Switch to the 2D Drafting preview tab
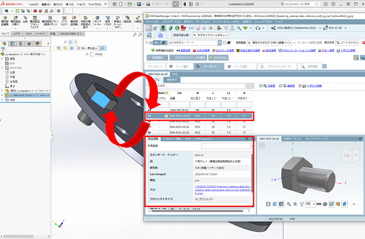This screenshot has width=365, height=239. [x=317, y=139]
